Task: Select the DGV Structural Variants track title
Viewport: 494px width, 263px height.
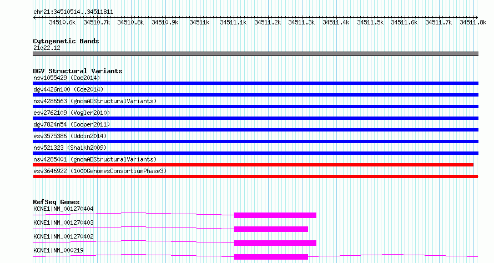Action: tap(78, 71)
